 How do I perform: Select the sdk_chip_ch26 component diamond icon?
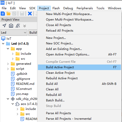pyautogui.click(x=13, y=99)
